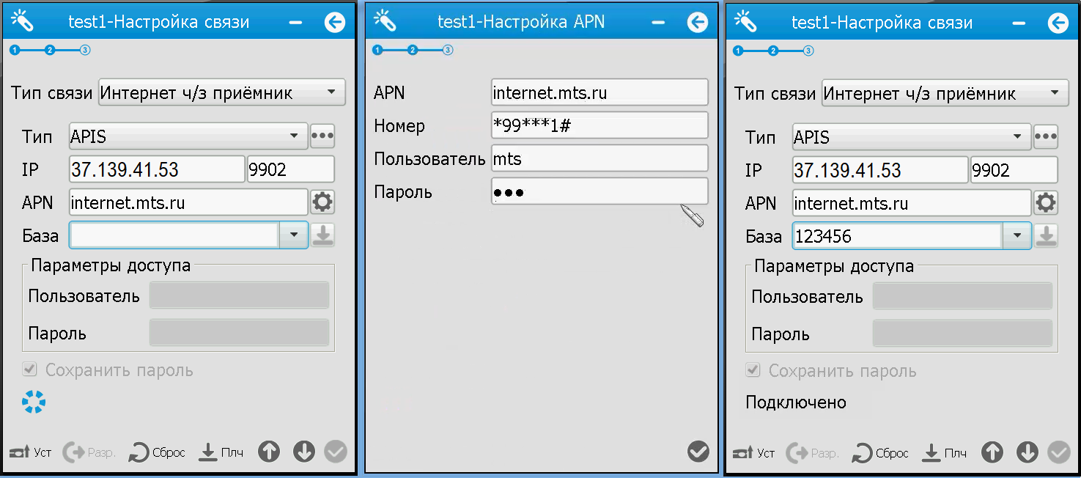This screenshot has width=1081, height=478.
Task: Click the Подключено status text
Action: point(796,402)
